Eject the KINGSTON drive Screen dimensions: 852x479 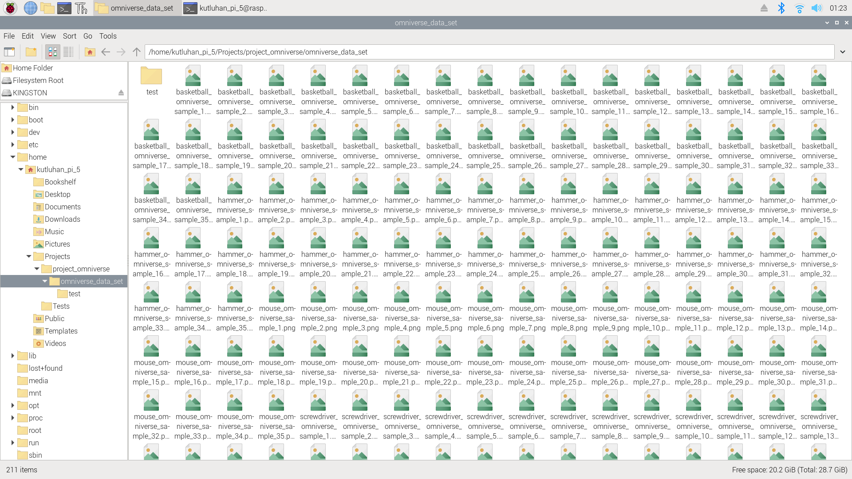click(121, 93)
